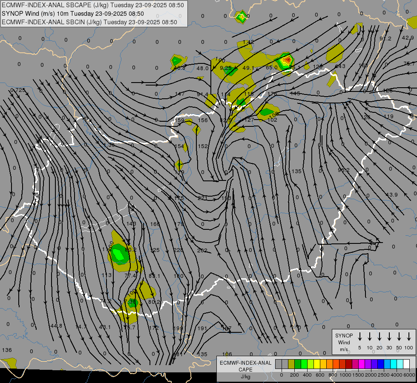This screenshot has height=383, width=417.
Task: Click the 20 m/s wind arrow in legend
Action: 379,337
